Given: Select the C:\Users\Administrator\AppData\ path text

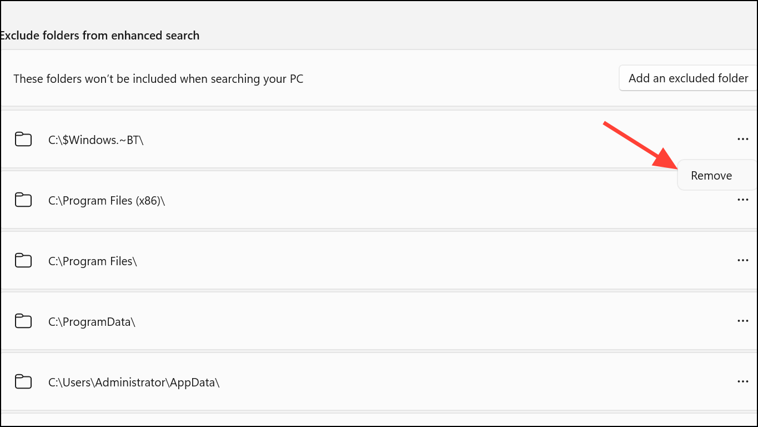Looking at the screenshot, I should click(x=134, y=383).
